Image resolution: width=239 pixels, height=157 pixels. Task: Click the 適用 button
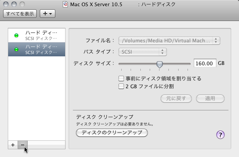[x=210, y=98]
